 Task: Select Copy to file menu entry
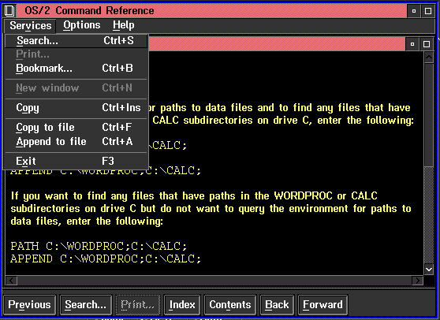pos(76,128)
